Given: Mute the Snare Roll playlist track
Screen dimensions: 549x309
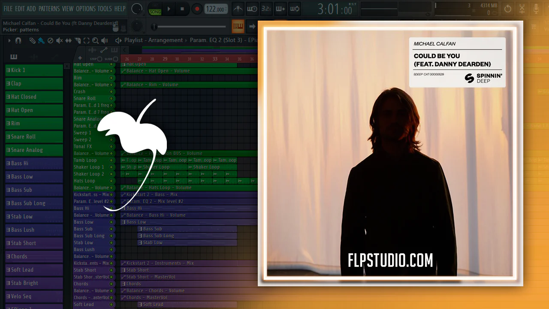Looking at the screenshot, I should click(x=112, y=98).
